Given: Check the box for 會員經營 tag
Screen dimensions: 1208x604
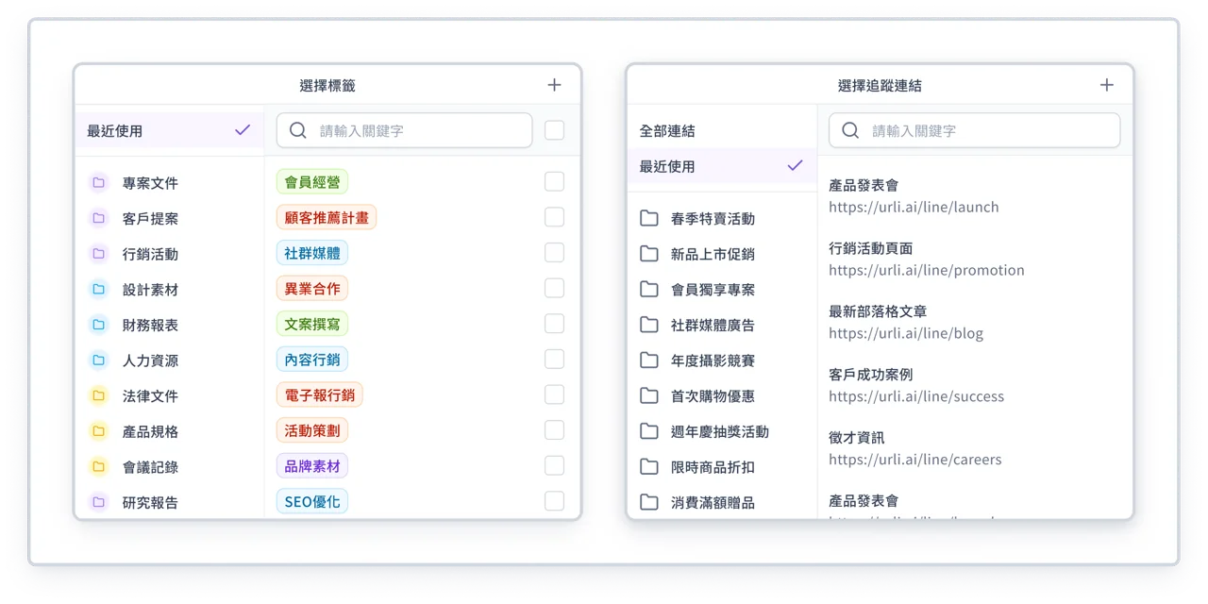Looking at the screenshot, I should [555, 182].
